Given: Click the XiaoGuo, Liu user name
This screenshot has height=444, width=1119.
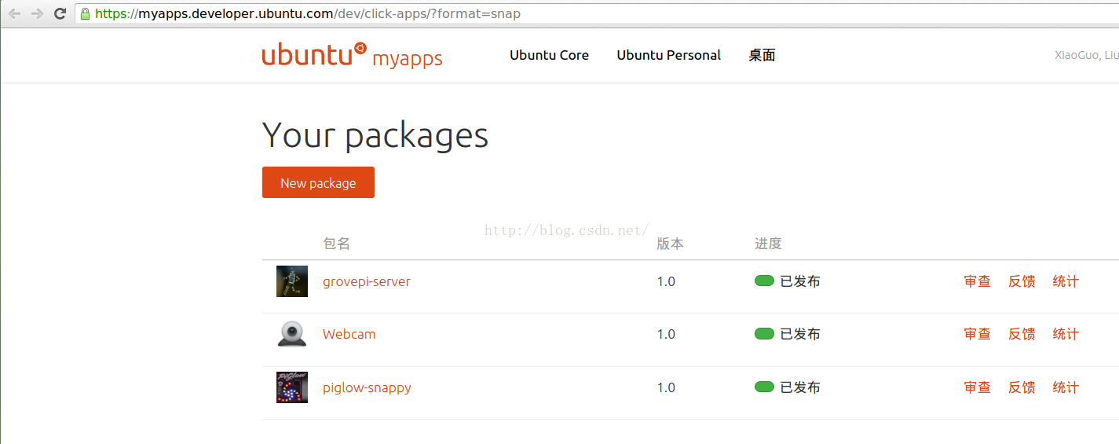Looking at the screenshot, I should [x=1087, y=55].
